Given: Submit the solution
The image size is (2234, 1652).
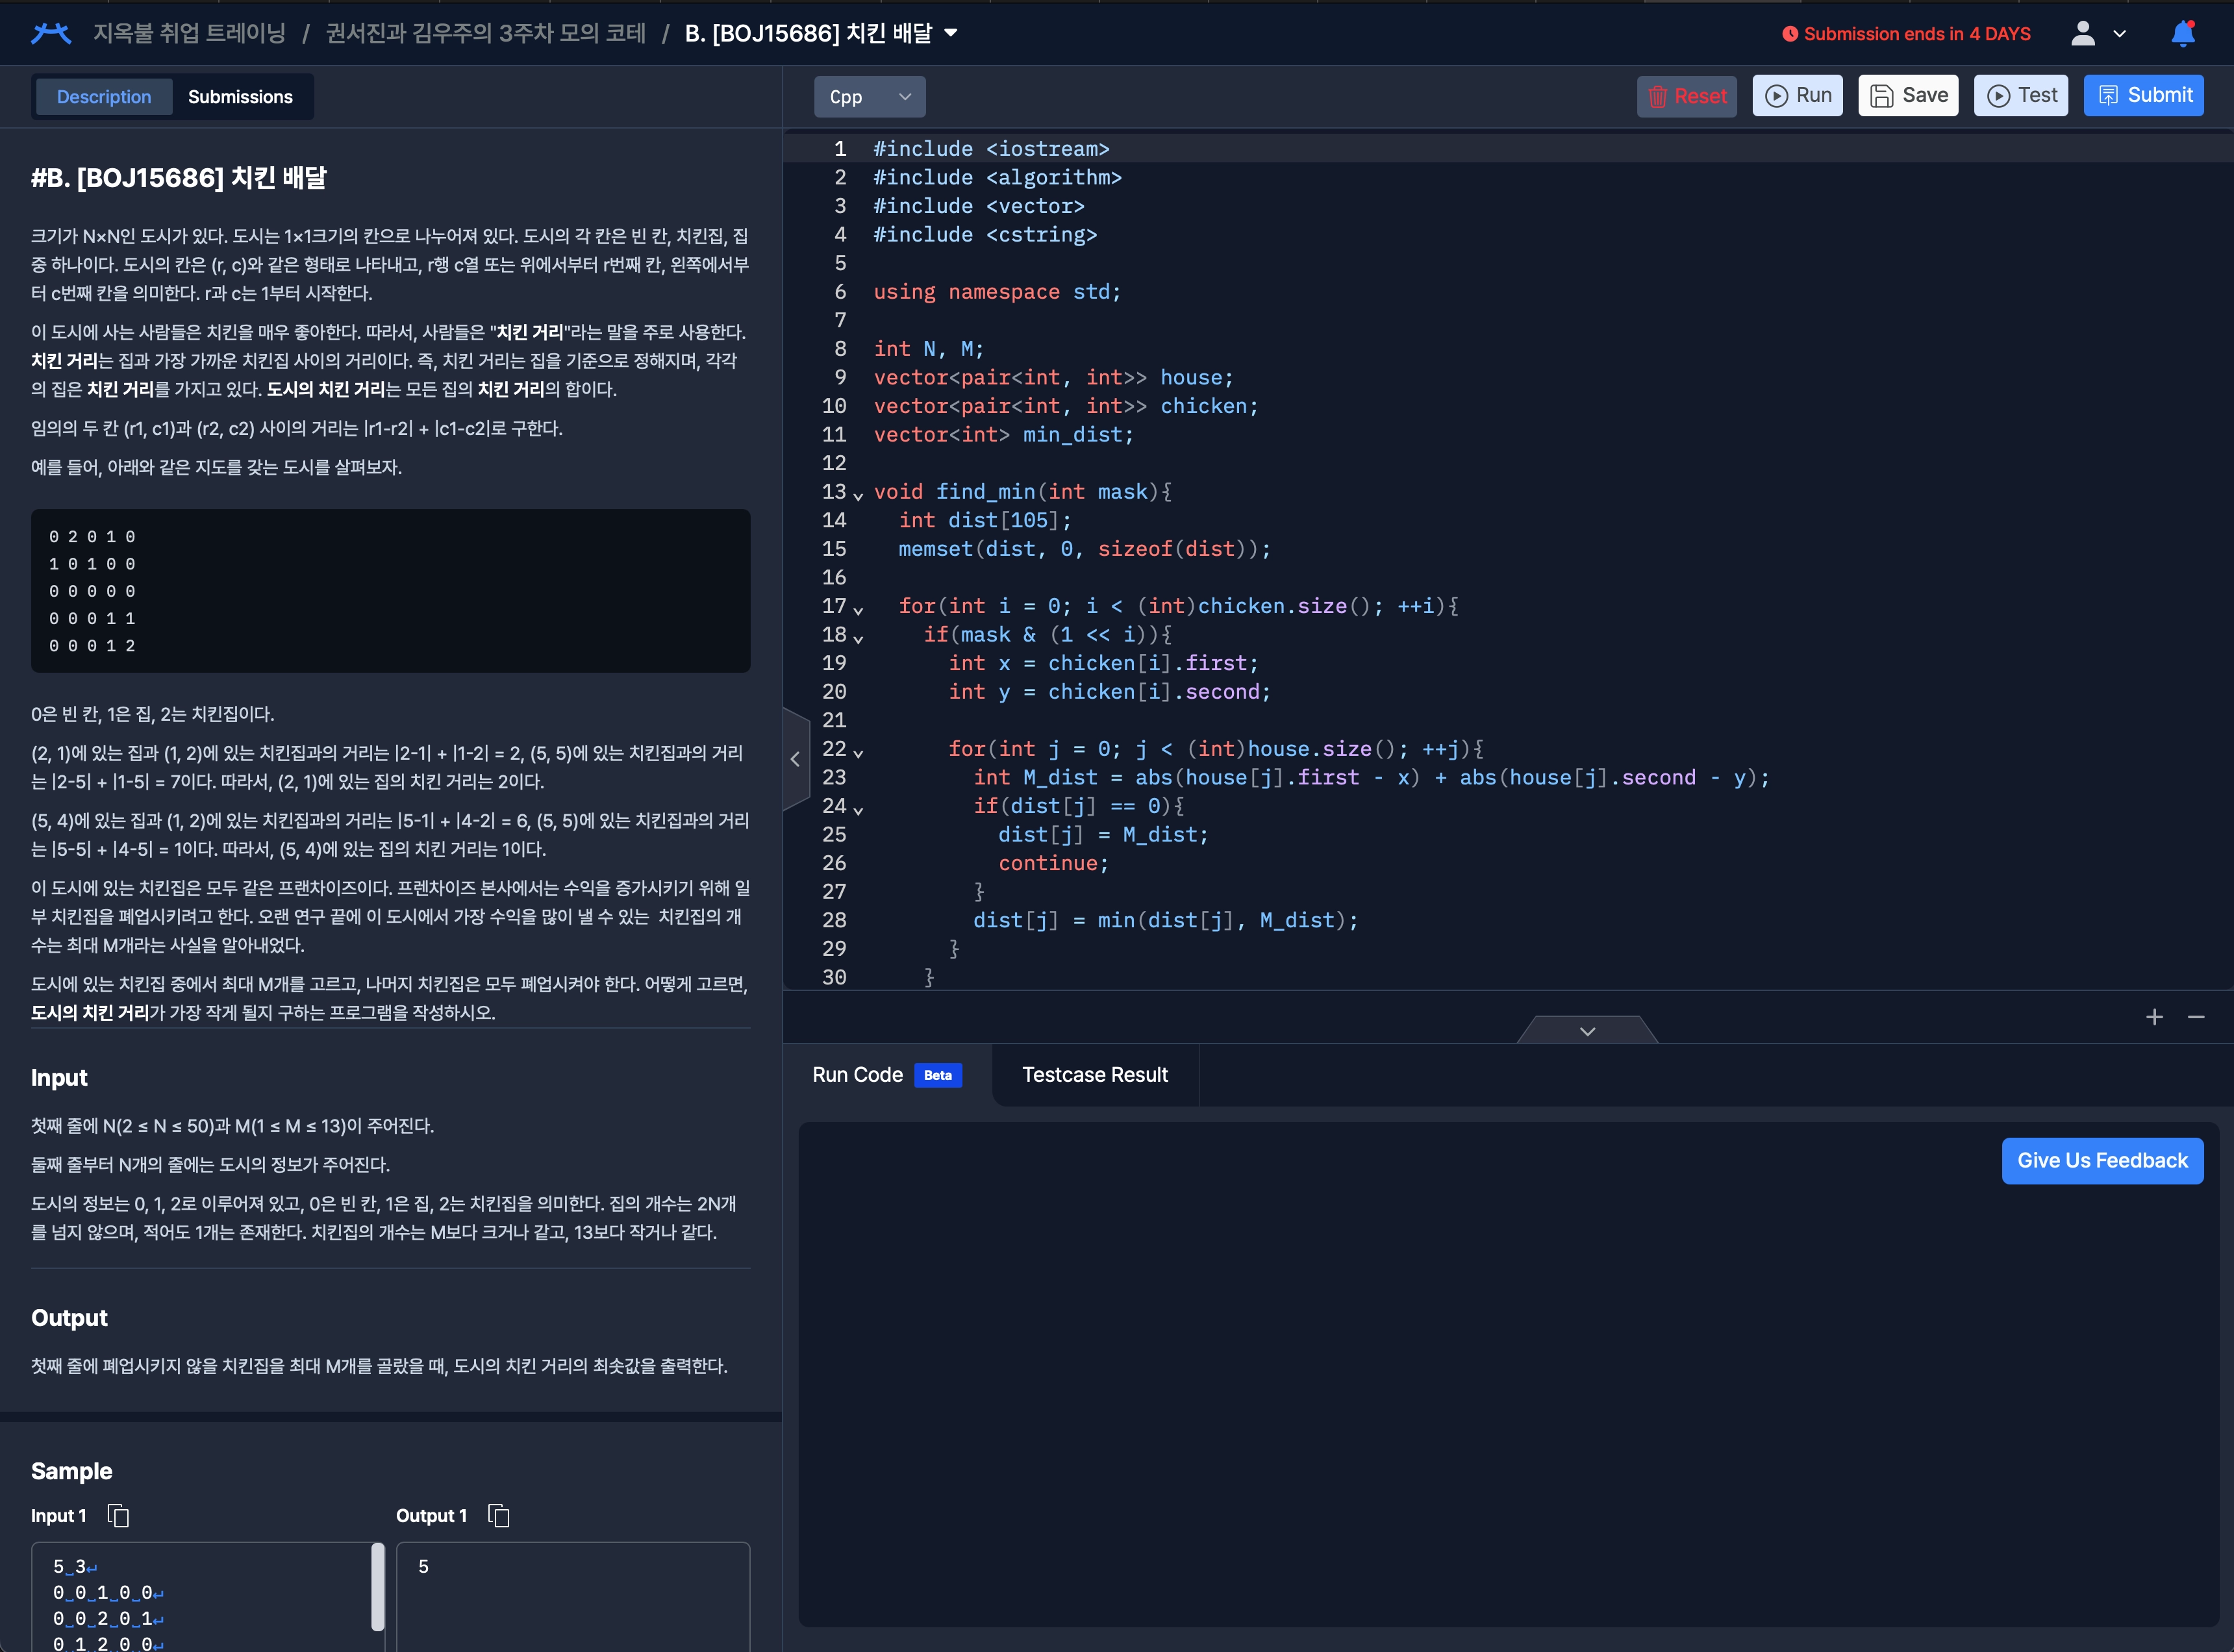Looking at the screenshot, I should [x=2144, y=96].
